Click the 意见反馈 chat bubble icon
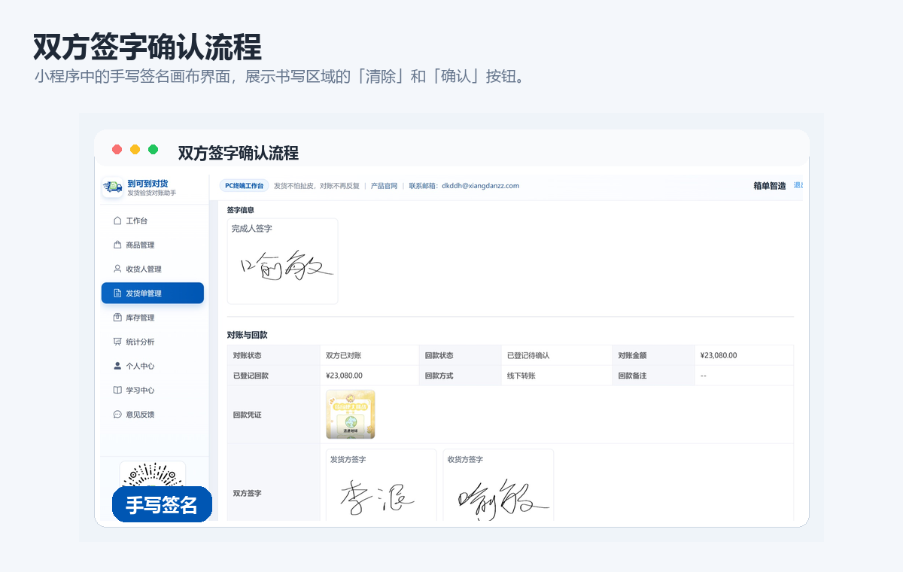Viewport: 903px width, 572px height. (x=117, y=414)
